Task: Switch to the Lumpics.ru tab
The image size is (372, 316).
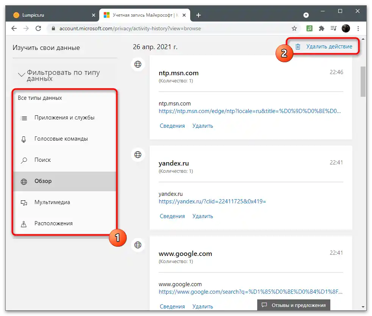Action: [52, 15]
